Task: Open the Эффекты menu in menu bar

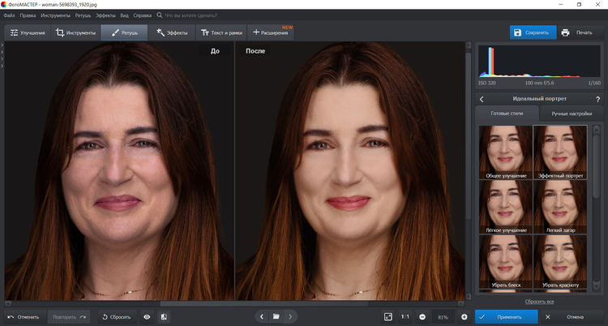Action: coord(105,15)
